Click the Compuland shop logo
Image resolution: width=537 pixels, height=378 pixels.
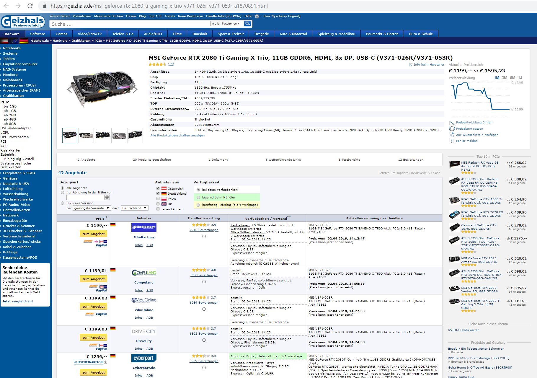[144, 273]
